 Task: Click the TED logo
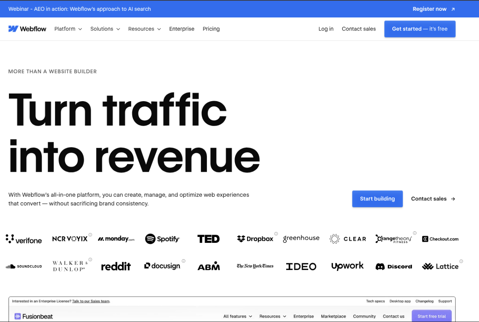click(208, 239)
